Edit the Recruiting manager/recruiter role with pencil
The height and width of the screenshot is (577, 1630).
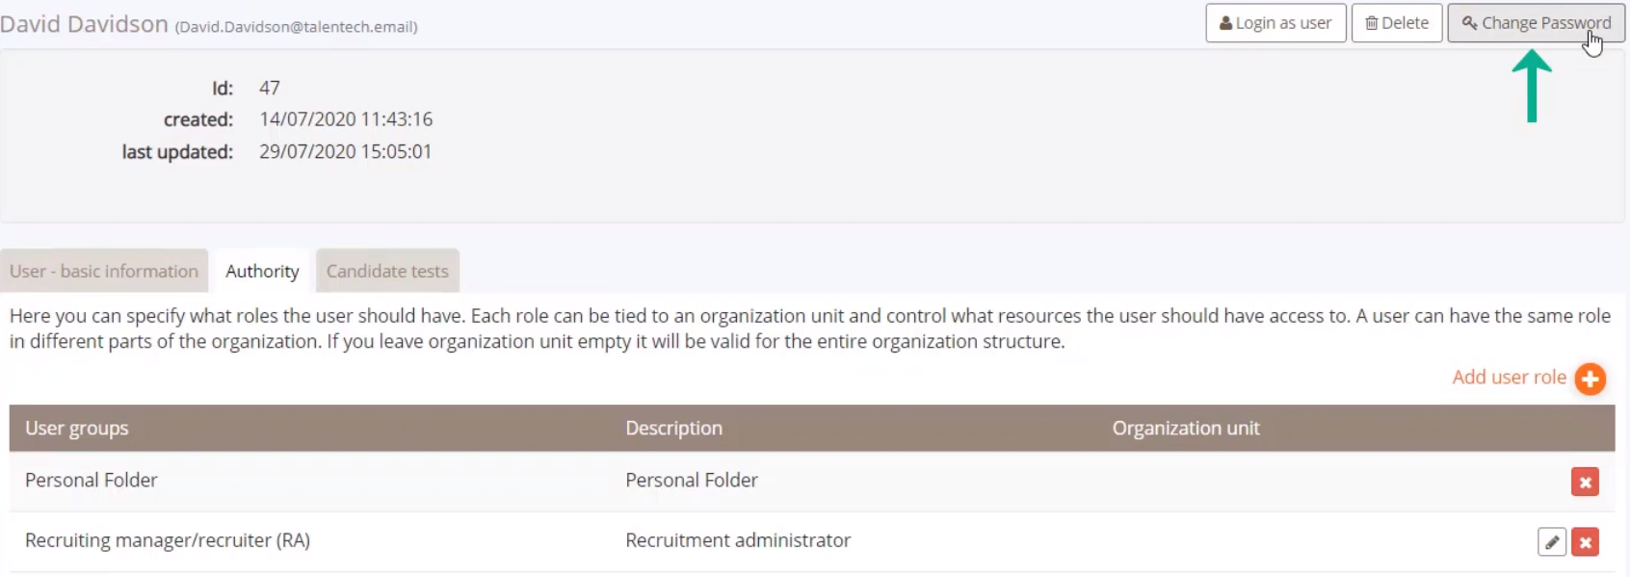(x=1552, y=542)
